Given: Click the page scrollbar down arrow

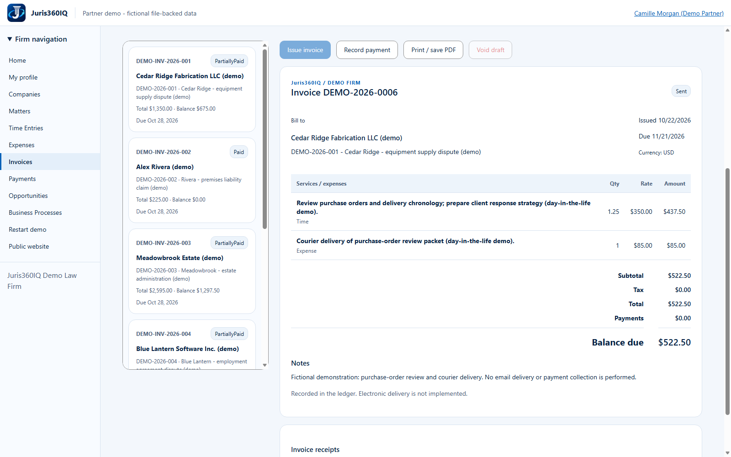Looking at the screenshot, I should pos(727,453).
